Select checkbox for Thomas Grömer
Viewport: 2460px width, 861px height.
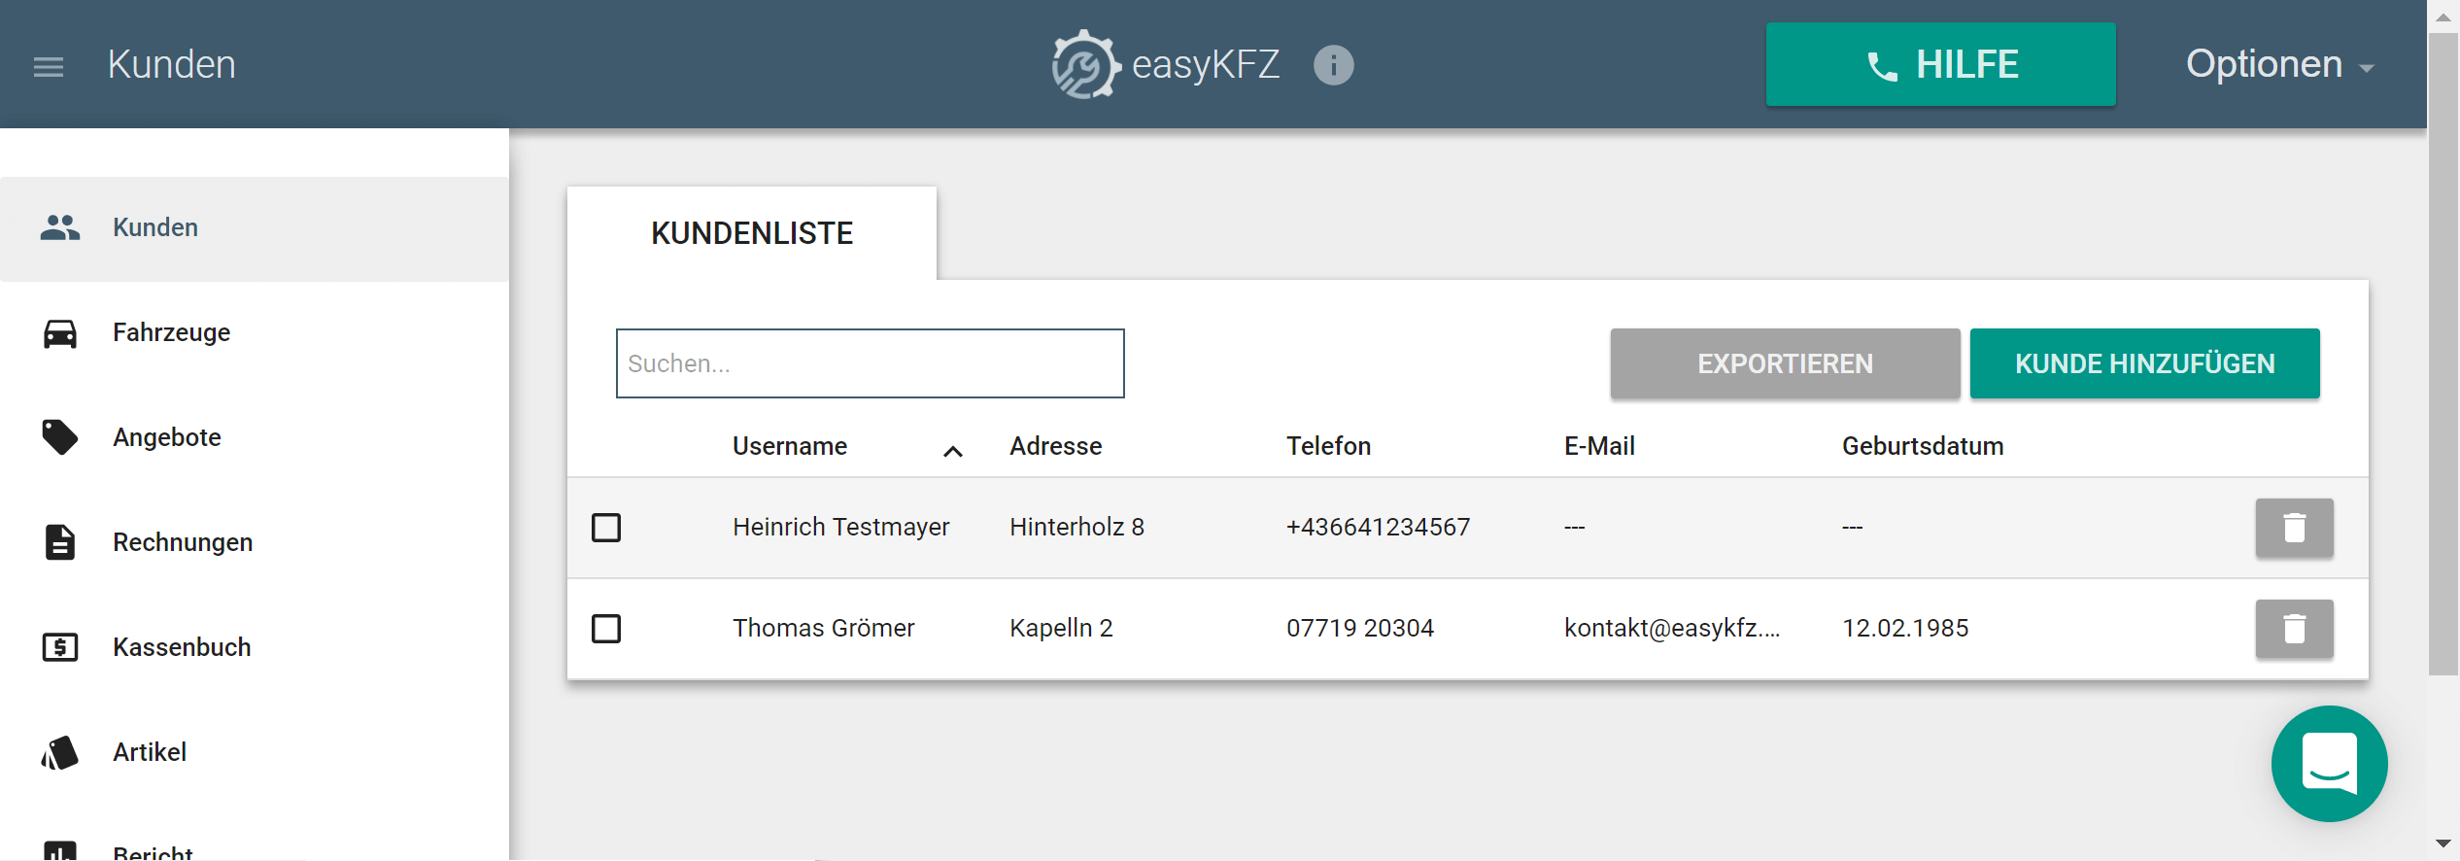(606, 629)
